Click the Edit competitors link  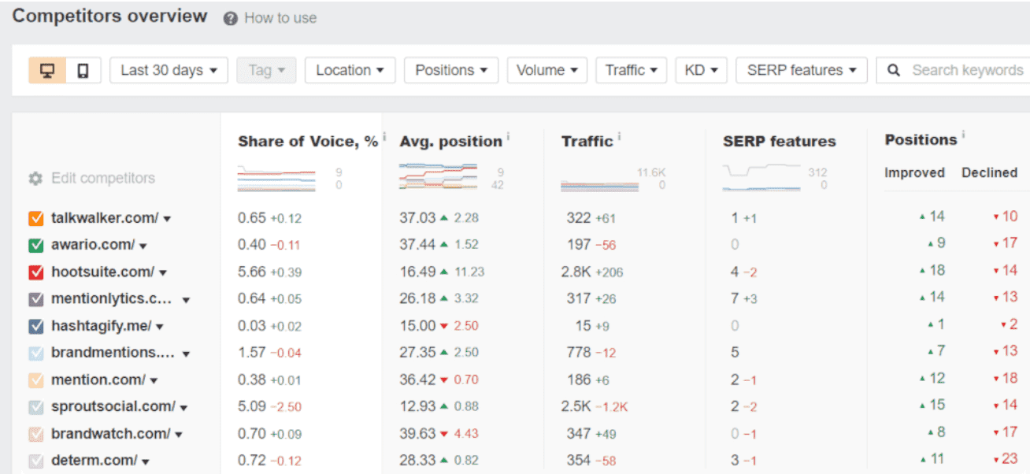pos(105,179)
